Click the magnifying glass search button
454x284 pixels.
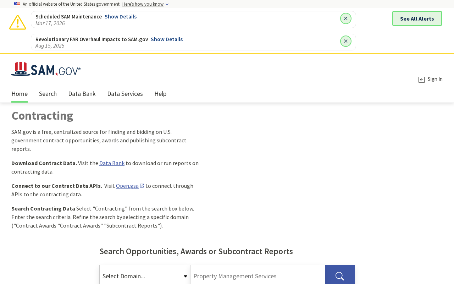point(339,275)
